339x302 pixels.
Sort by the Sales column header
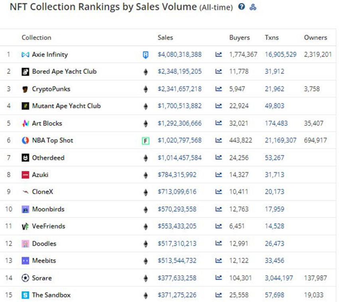click(x=165, y=38)
